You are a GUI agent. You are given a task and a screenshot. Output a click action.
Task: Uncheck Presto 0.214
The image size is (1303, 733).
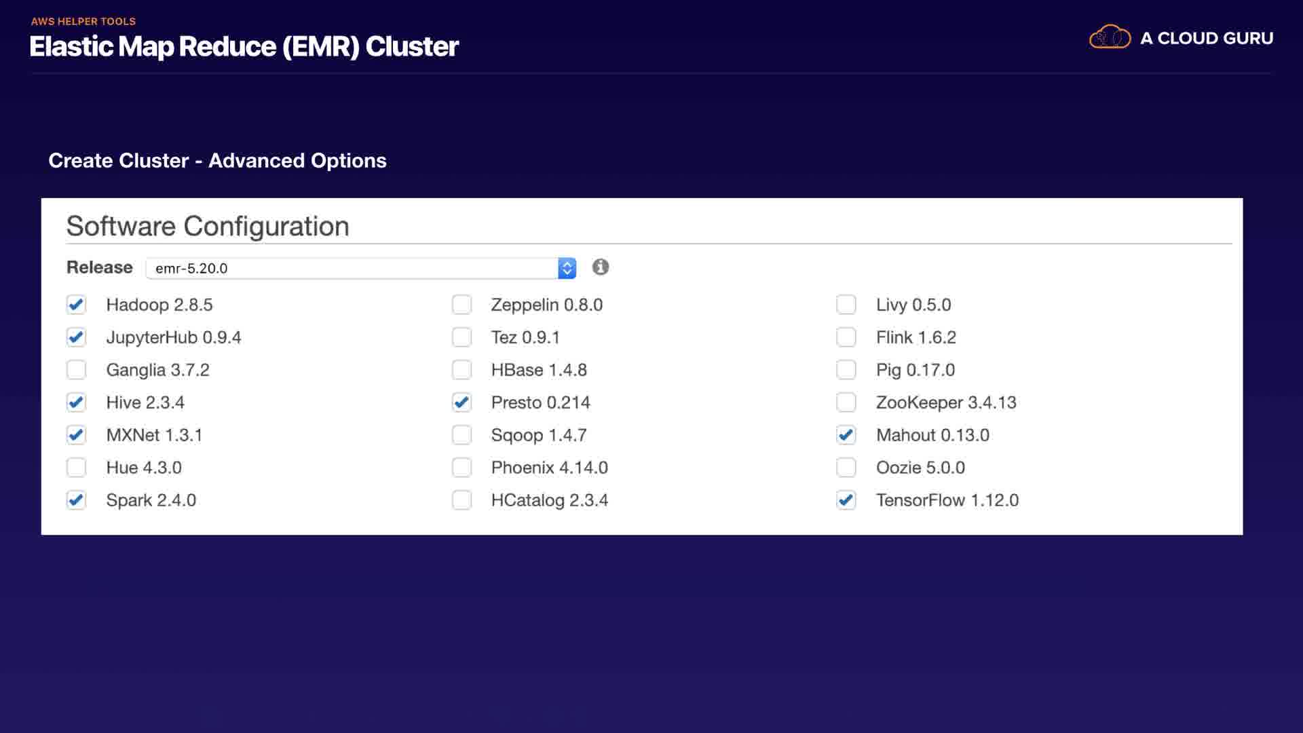461,402
